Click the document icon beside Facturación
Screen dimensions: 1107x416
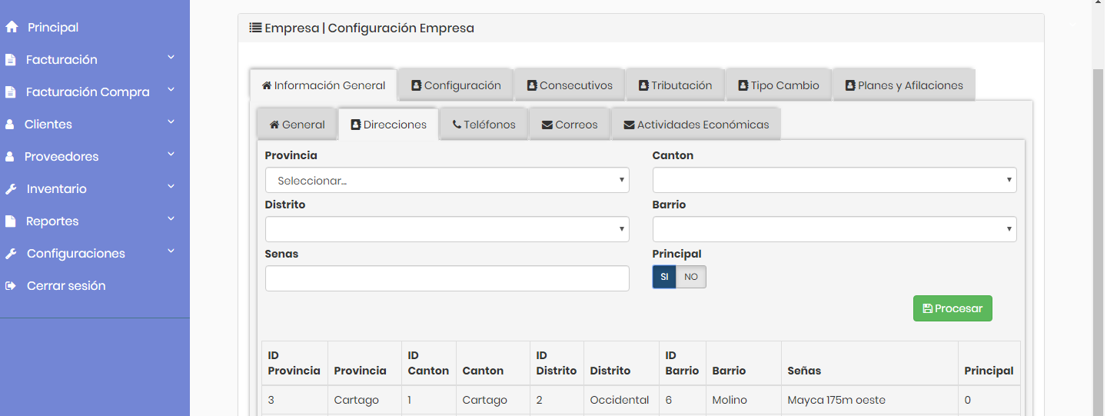(x=10, y=60)
